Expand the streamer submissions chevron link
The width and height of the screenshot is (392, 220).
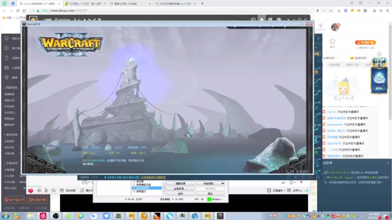pos(329,58)
